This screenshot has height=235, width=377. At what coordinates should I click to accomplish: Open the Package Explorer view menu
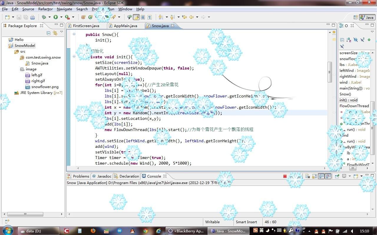pyautogui.click(x=62, y=32)
